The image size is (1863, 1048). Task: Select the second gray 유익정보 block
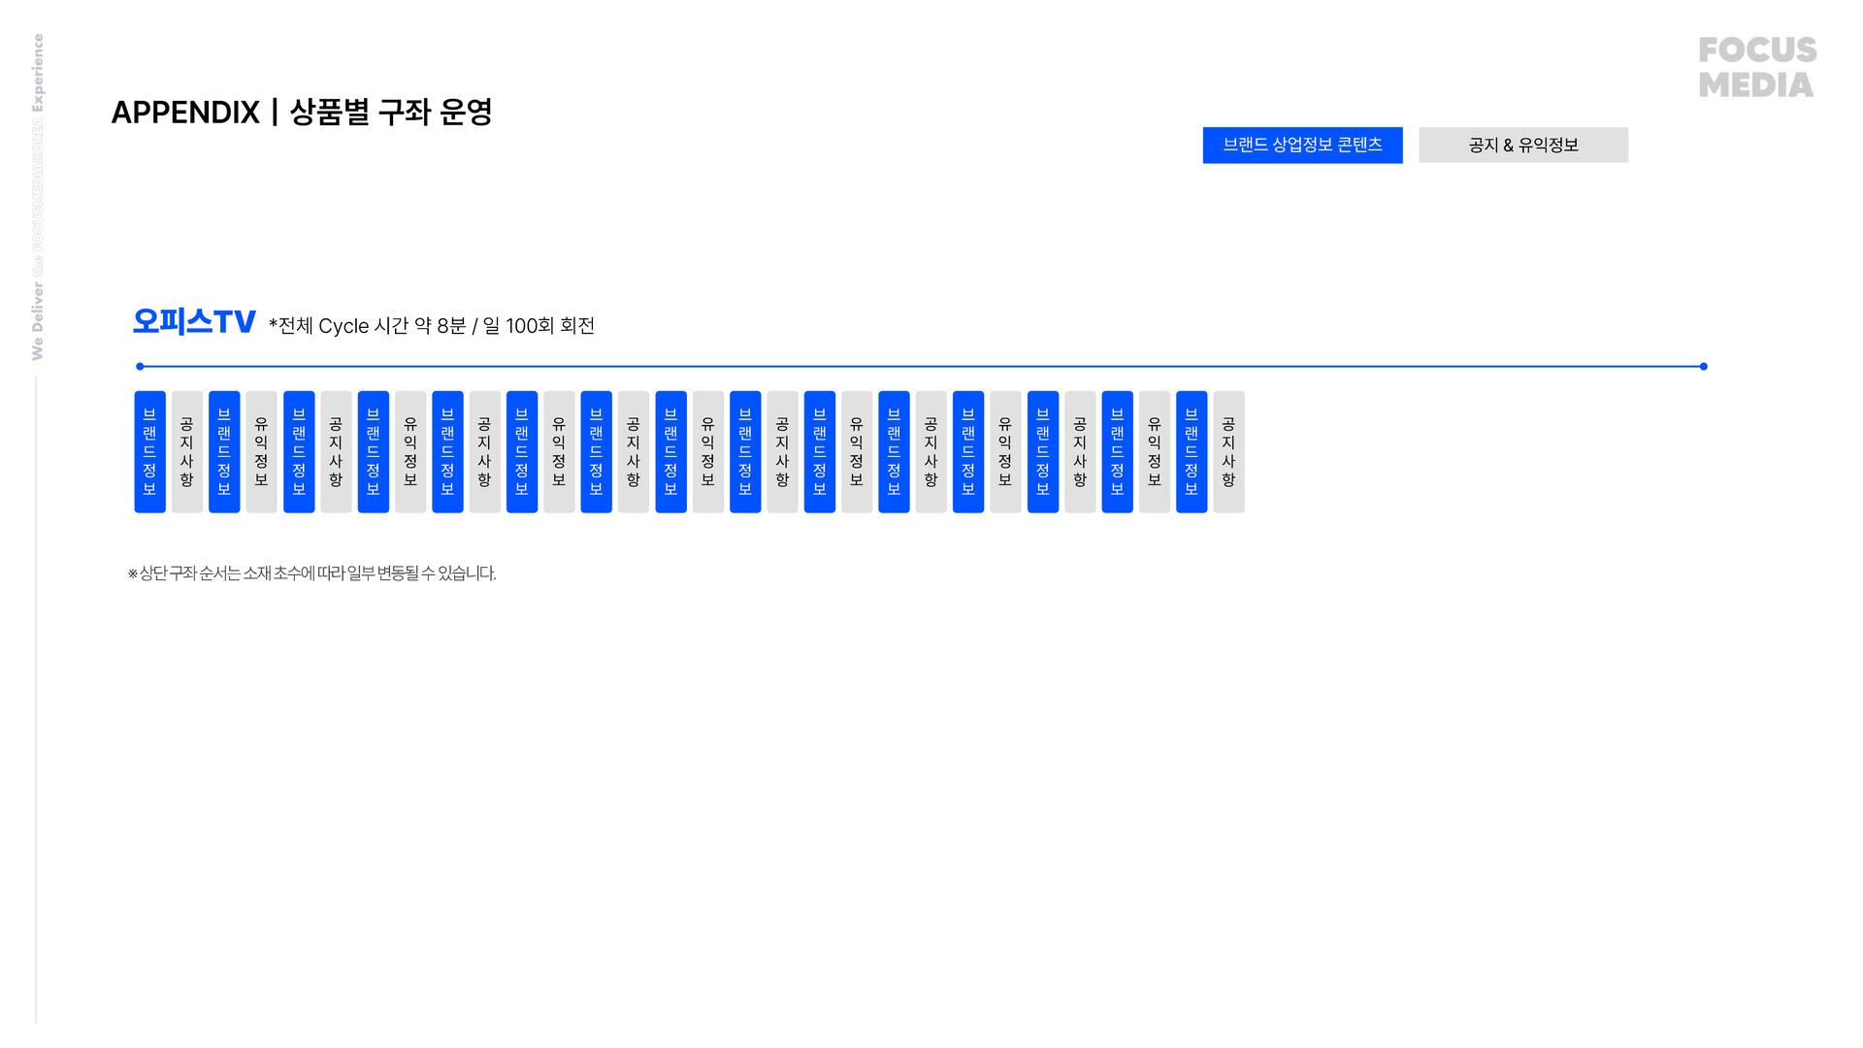pos(410,452)
